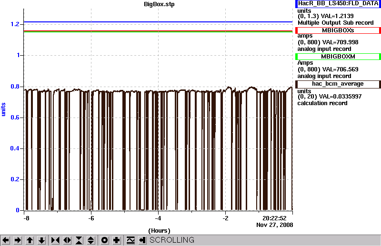The width and height of the screenshot is (381, 246).
Task: Click the horizontal zoom-out diamond icon
Action: [x=67, y=240]
